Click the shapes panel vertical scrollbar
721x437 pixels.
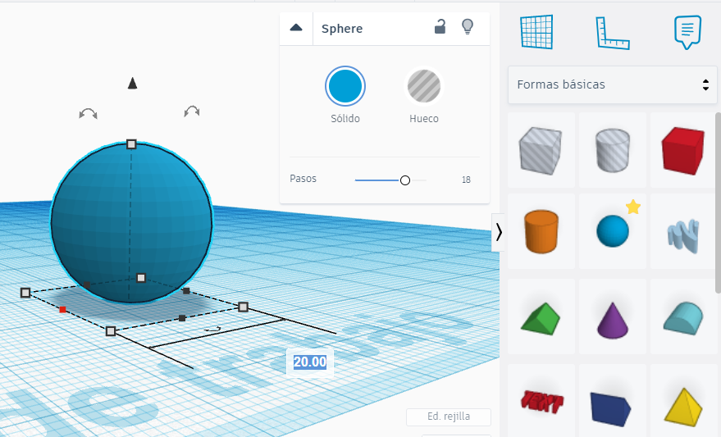[x=718, y=203]
